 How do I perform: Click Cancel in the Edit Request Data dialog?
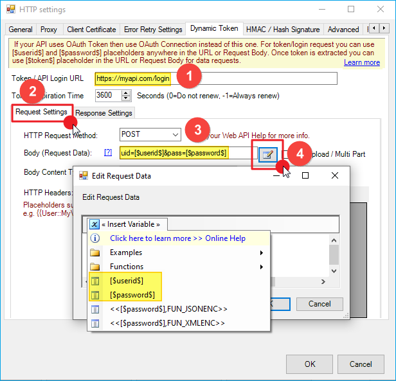pos(319,303)
